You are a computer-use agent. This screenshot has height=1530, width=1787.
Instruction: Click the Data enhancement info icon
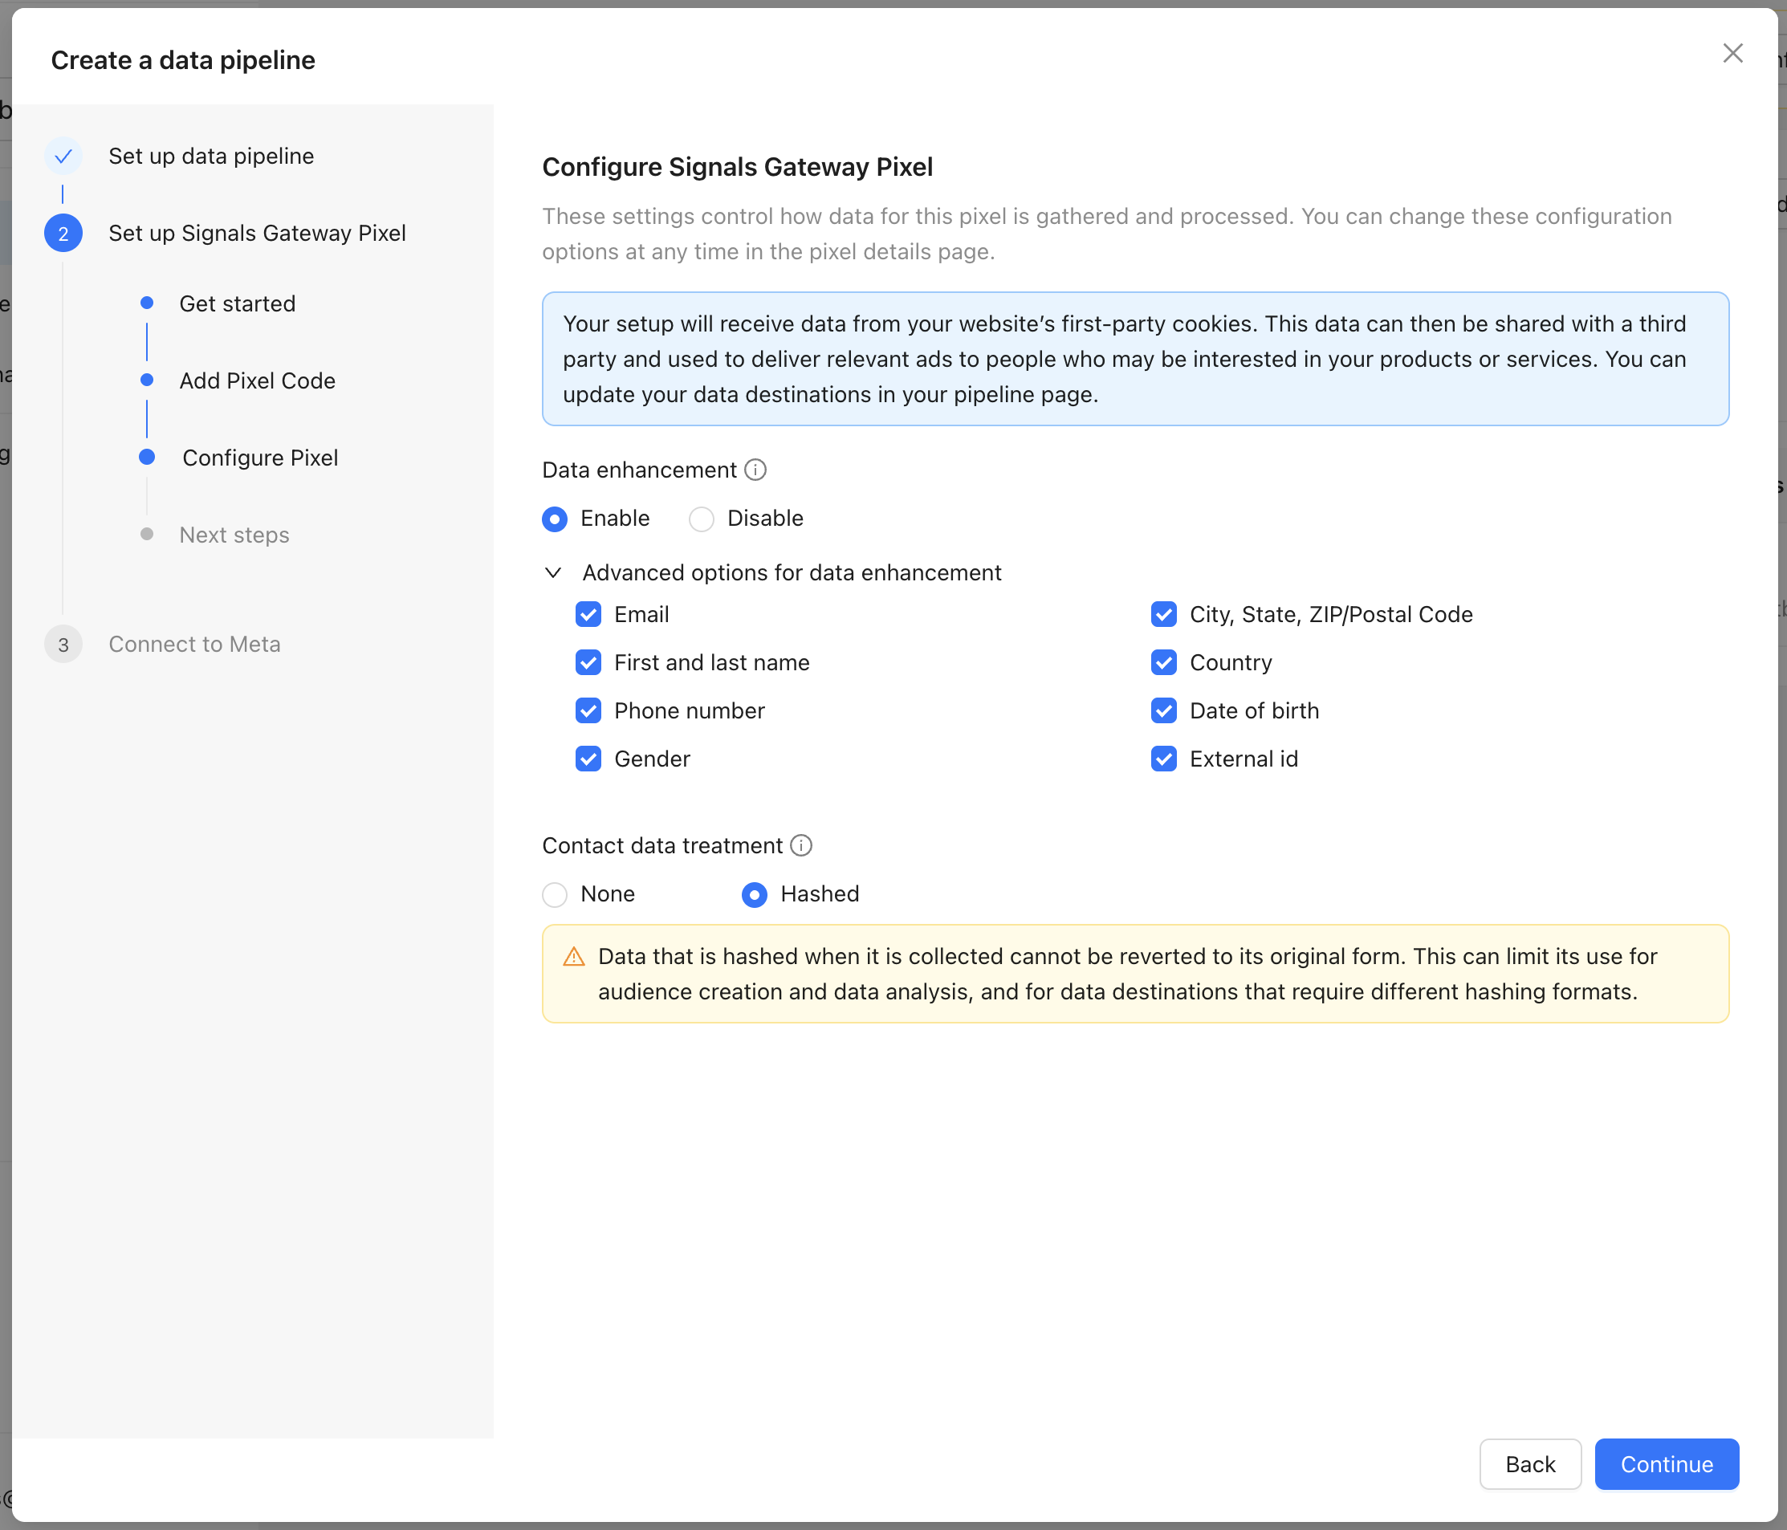755,470
